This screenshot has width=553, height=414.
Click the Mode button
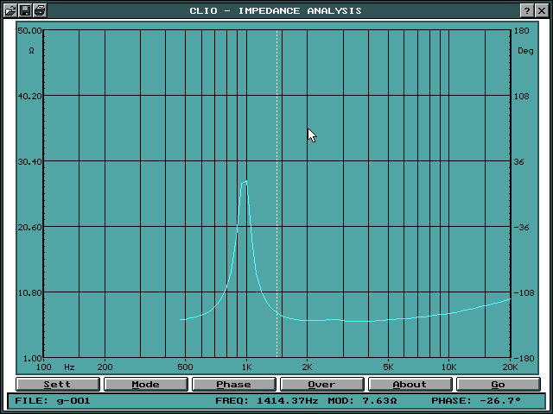(146, 384)
